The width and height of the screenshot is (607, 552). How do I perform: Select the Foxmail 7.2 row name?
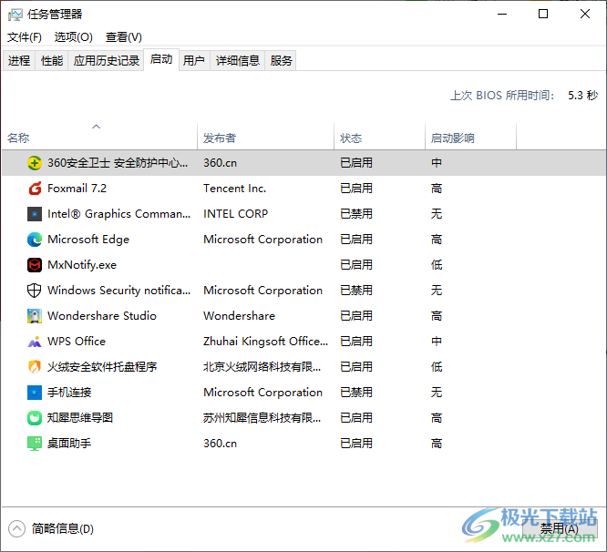(77, 189)
